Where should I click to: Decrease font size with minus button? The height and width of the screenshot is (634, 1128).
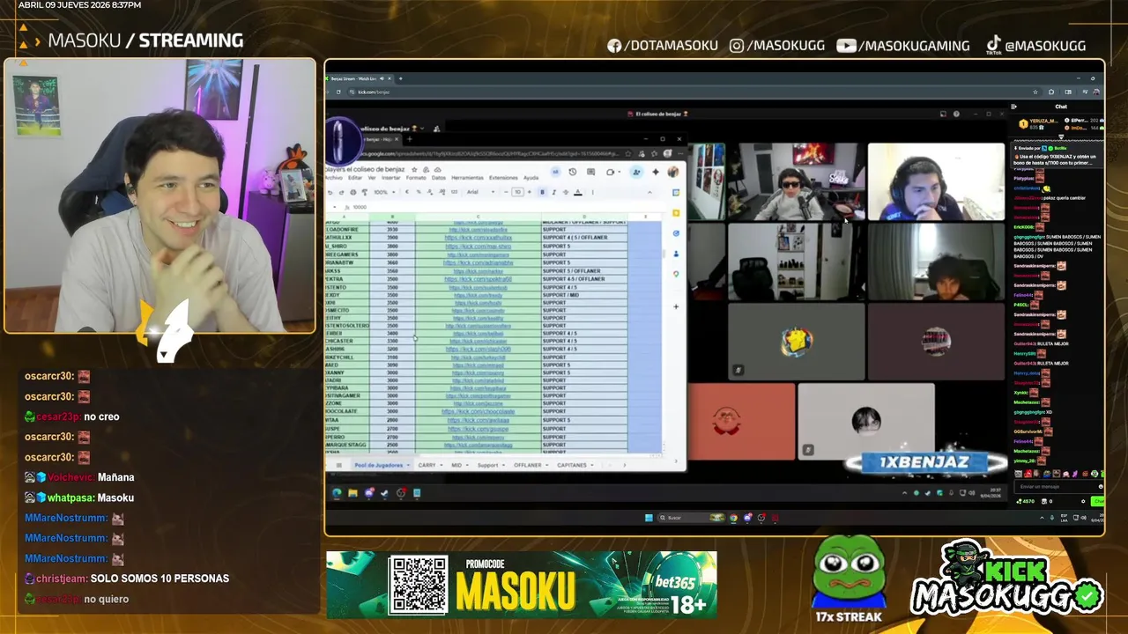click(x=506, y=192)
